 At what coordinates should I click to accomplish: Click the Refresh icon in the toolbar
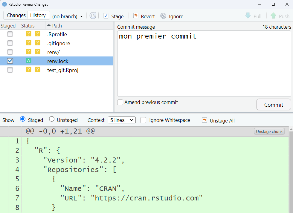(x=93, y=16)
